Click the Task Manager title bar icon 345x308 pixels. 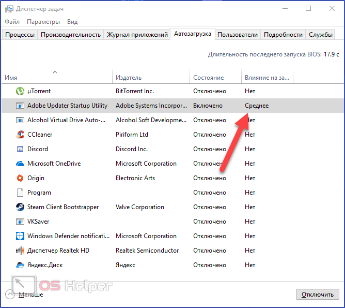tap(9, 9)
